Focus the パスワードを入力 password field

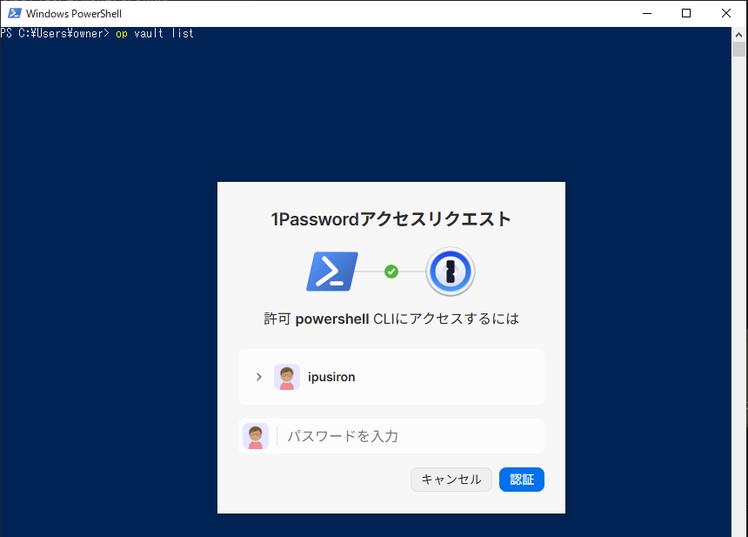pyautogui.click(x=409, y=436)
